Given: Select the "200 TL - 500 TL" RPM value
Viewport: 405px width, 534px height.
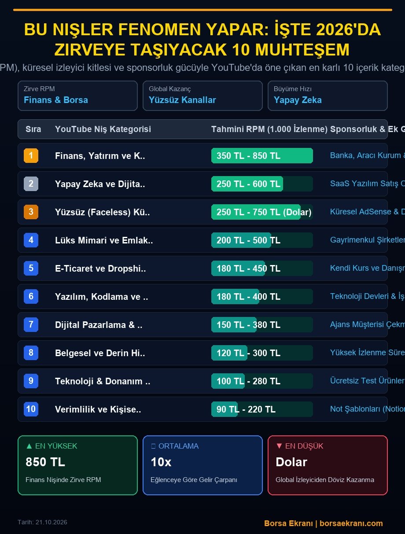Looking at the screenshot, I should (248, 240).
